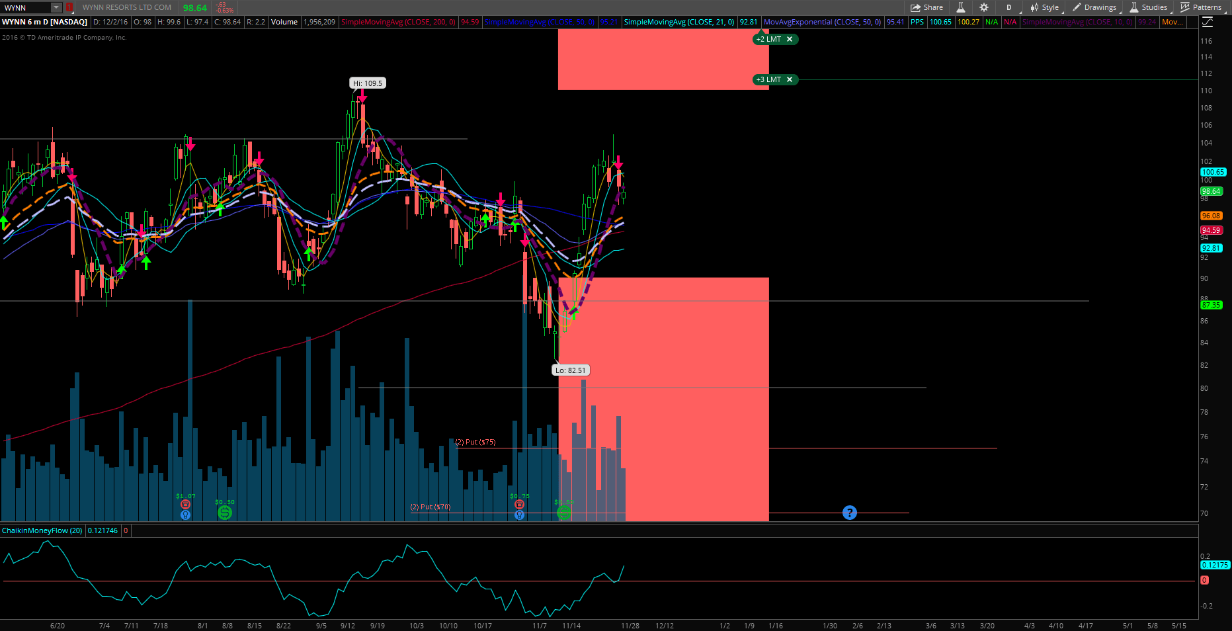Click the 11/28 date on the time axis

point(630,626)
